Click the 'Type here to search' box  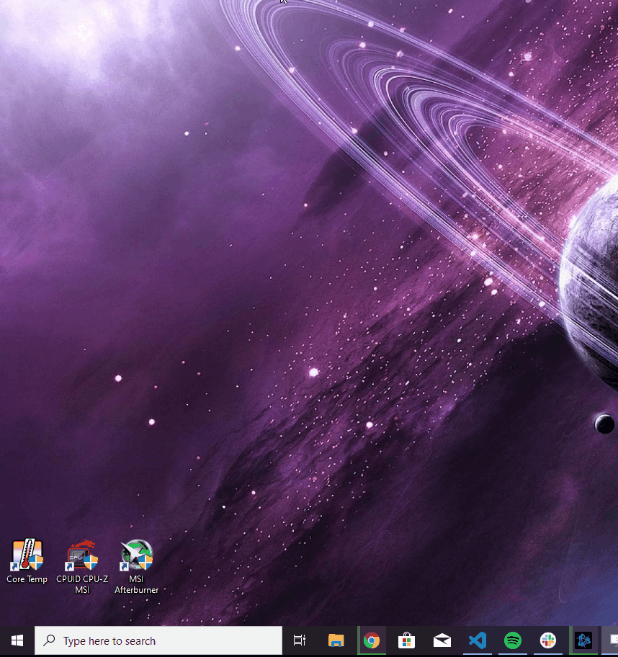[x=158, y=640]
